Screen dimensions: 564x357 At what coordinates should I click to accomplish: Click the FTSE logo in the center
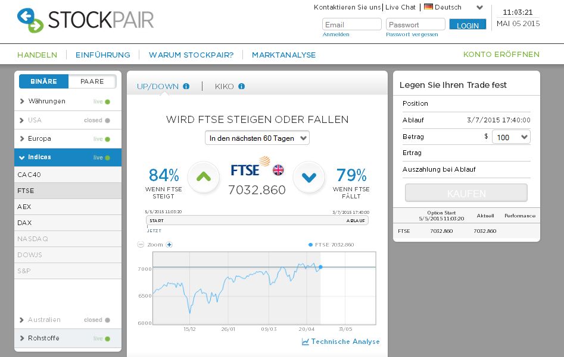(250, 166)
